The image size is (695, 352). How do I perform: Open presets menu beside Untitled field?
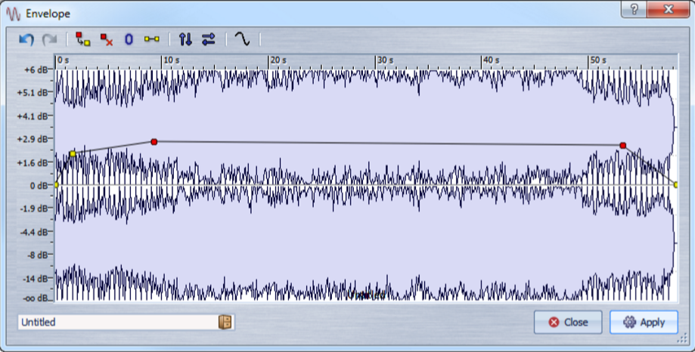click(x=225, y=322)
